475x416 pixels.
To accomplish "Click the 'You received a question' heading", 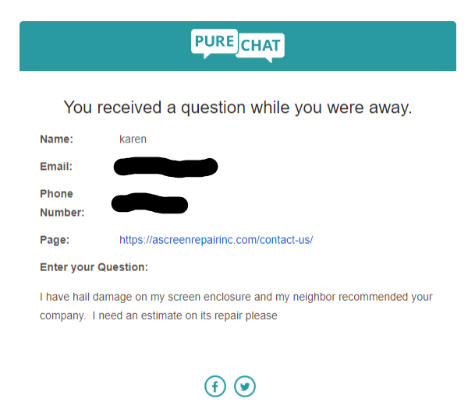I will click(237, 108).
